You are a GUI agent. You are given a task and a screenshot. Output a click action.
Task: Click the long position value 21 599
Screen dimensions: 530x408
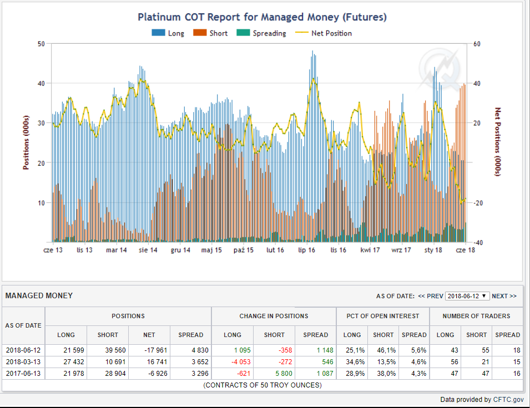coord(74,350)
